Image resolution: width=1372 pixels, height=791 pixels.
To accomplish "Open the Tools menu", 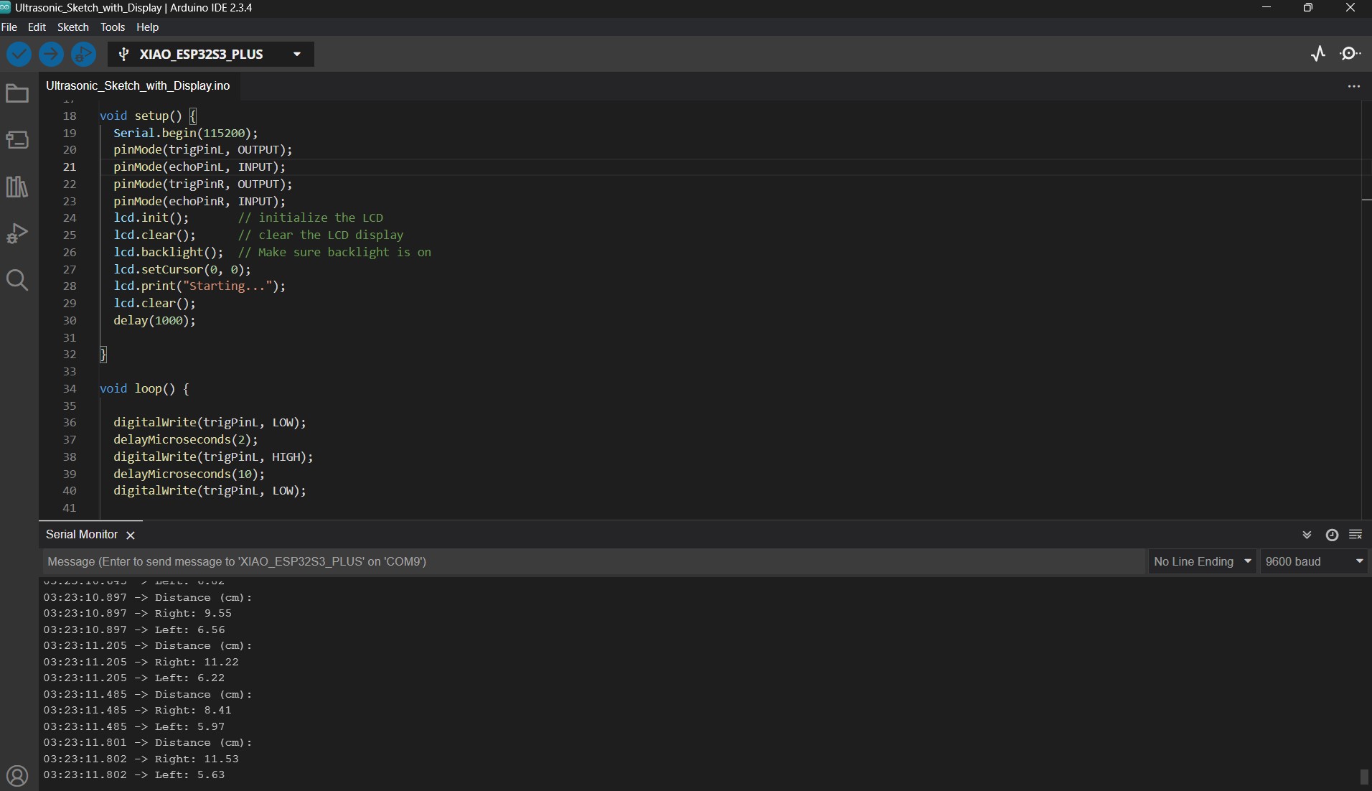I will pyautogui.click(x=113, y=27).
